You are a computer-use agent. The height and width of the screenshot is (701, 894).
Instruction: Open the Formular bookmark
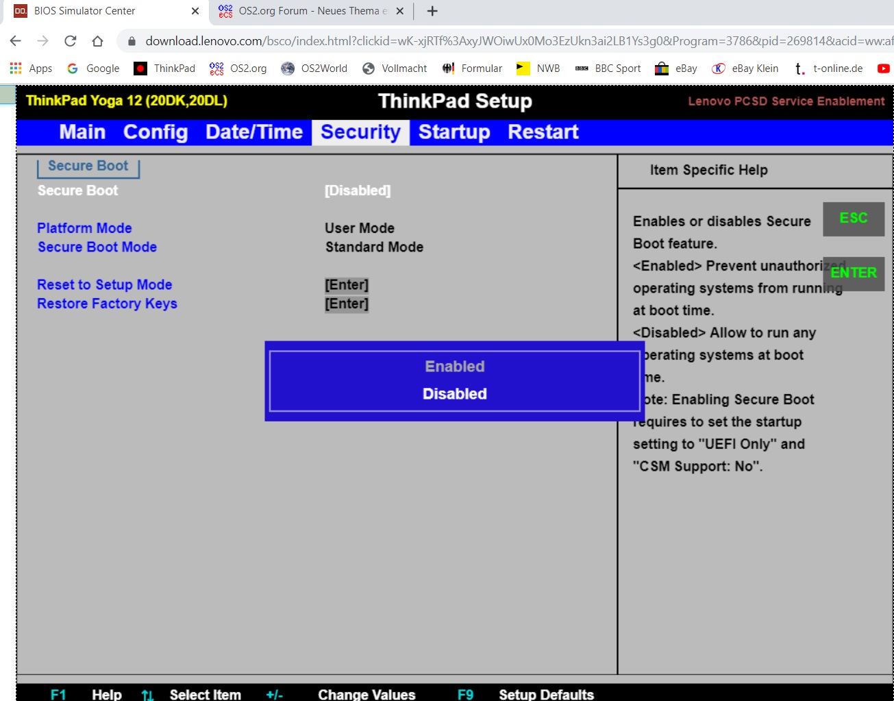pos(472,69)
